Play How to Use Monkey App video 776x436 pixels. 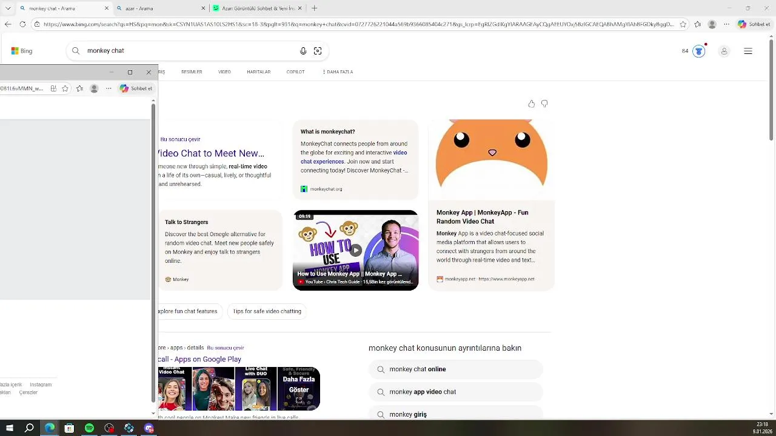coord(355,250)
